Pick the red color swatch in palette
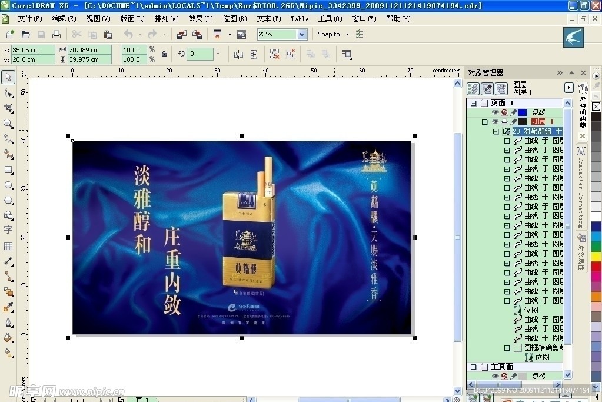Image resolution: width=602 pixels, height=402 pixels. pyautogui.click(x=596, y=267)
